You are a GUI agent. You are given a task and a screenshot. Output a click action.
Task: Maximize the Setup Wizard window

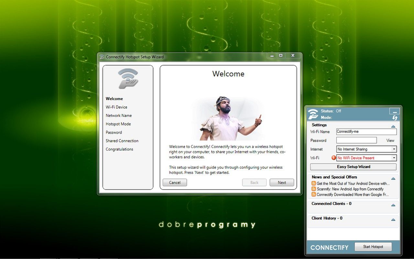[281, 56]
